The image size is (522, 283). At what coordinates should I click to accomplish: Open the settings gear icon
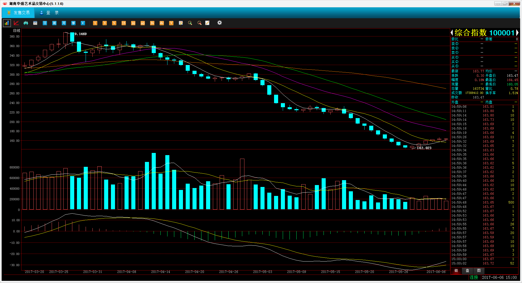coord(220,23)
